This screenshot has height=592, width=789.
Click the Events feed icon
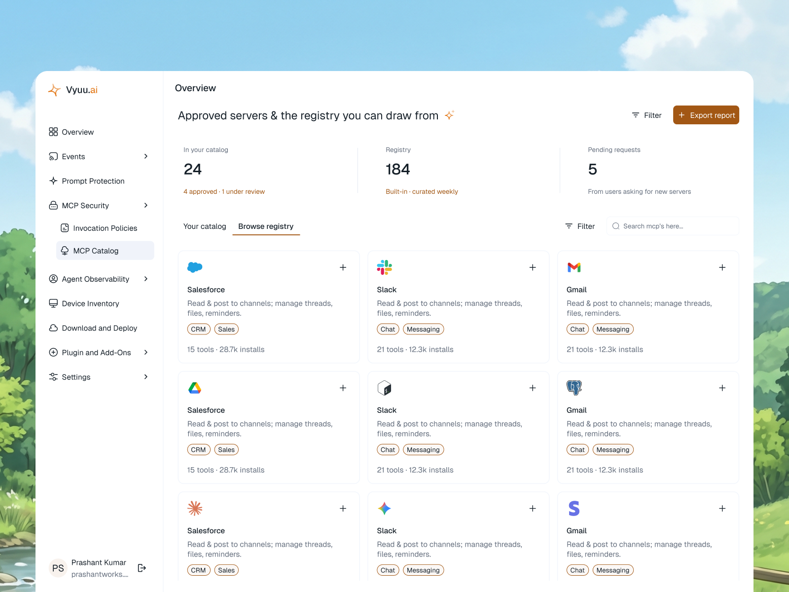[x=53, y=156]
